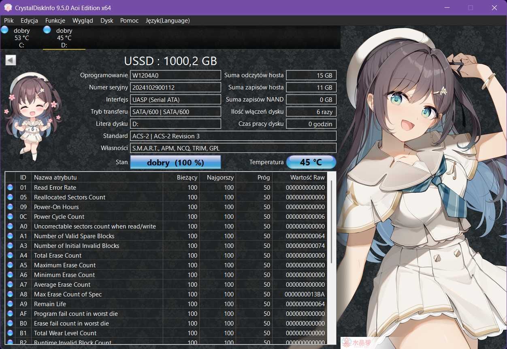Click the USSD : 1000,2 GB disk title
Image resolution: width=507 pixels, height=349 pixels.
click(x=170, y=61)
